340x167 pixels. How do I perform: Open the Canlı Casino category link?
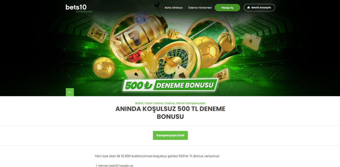tap(154, 103)
